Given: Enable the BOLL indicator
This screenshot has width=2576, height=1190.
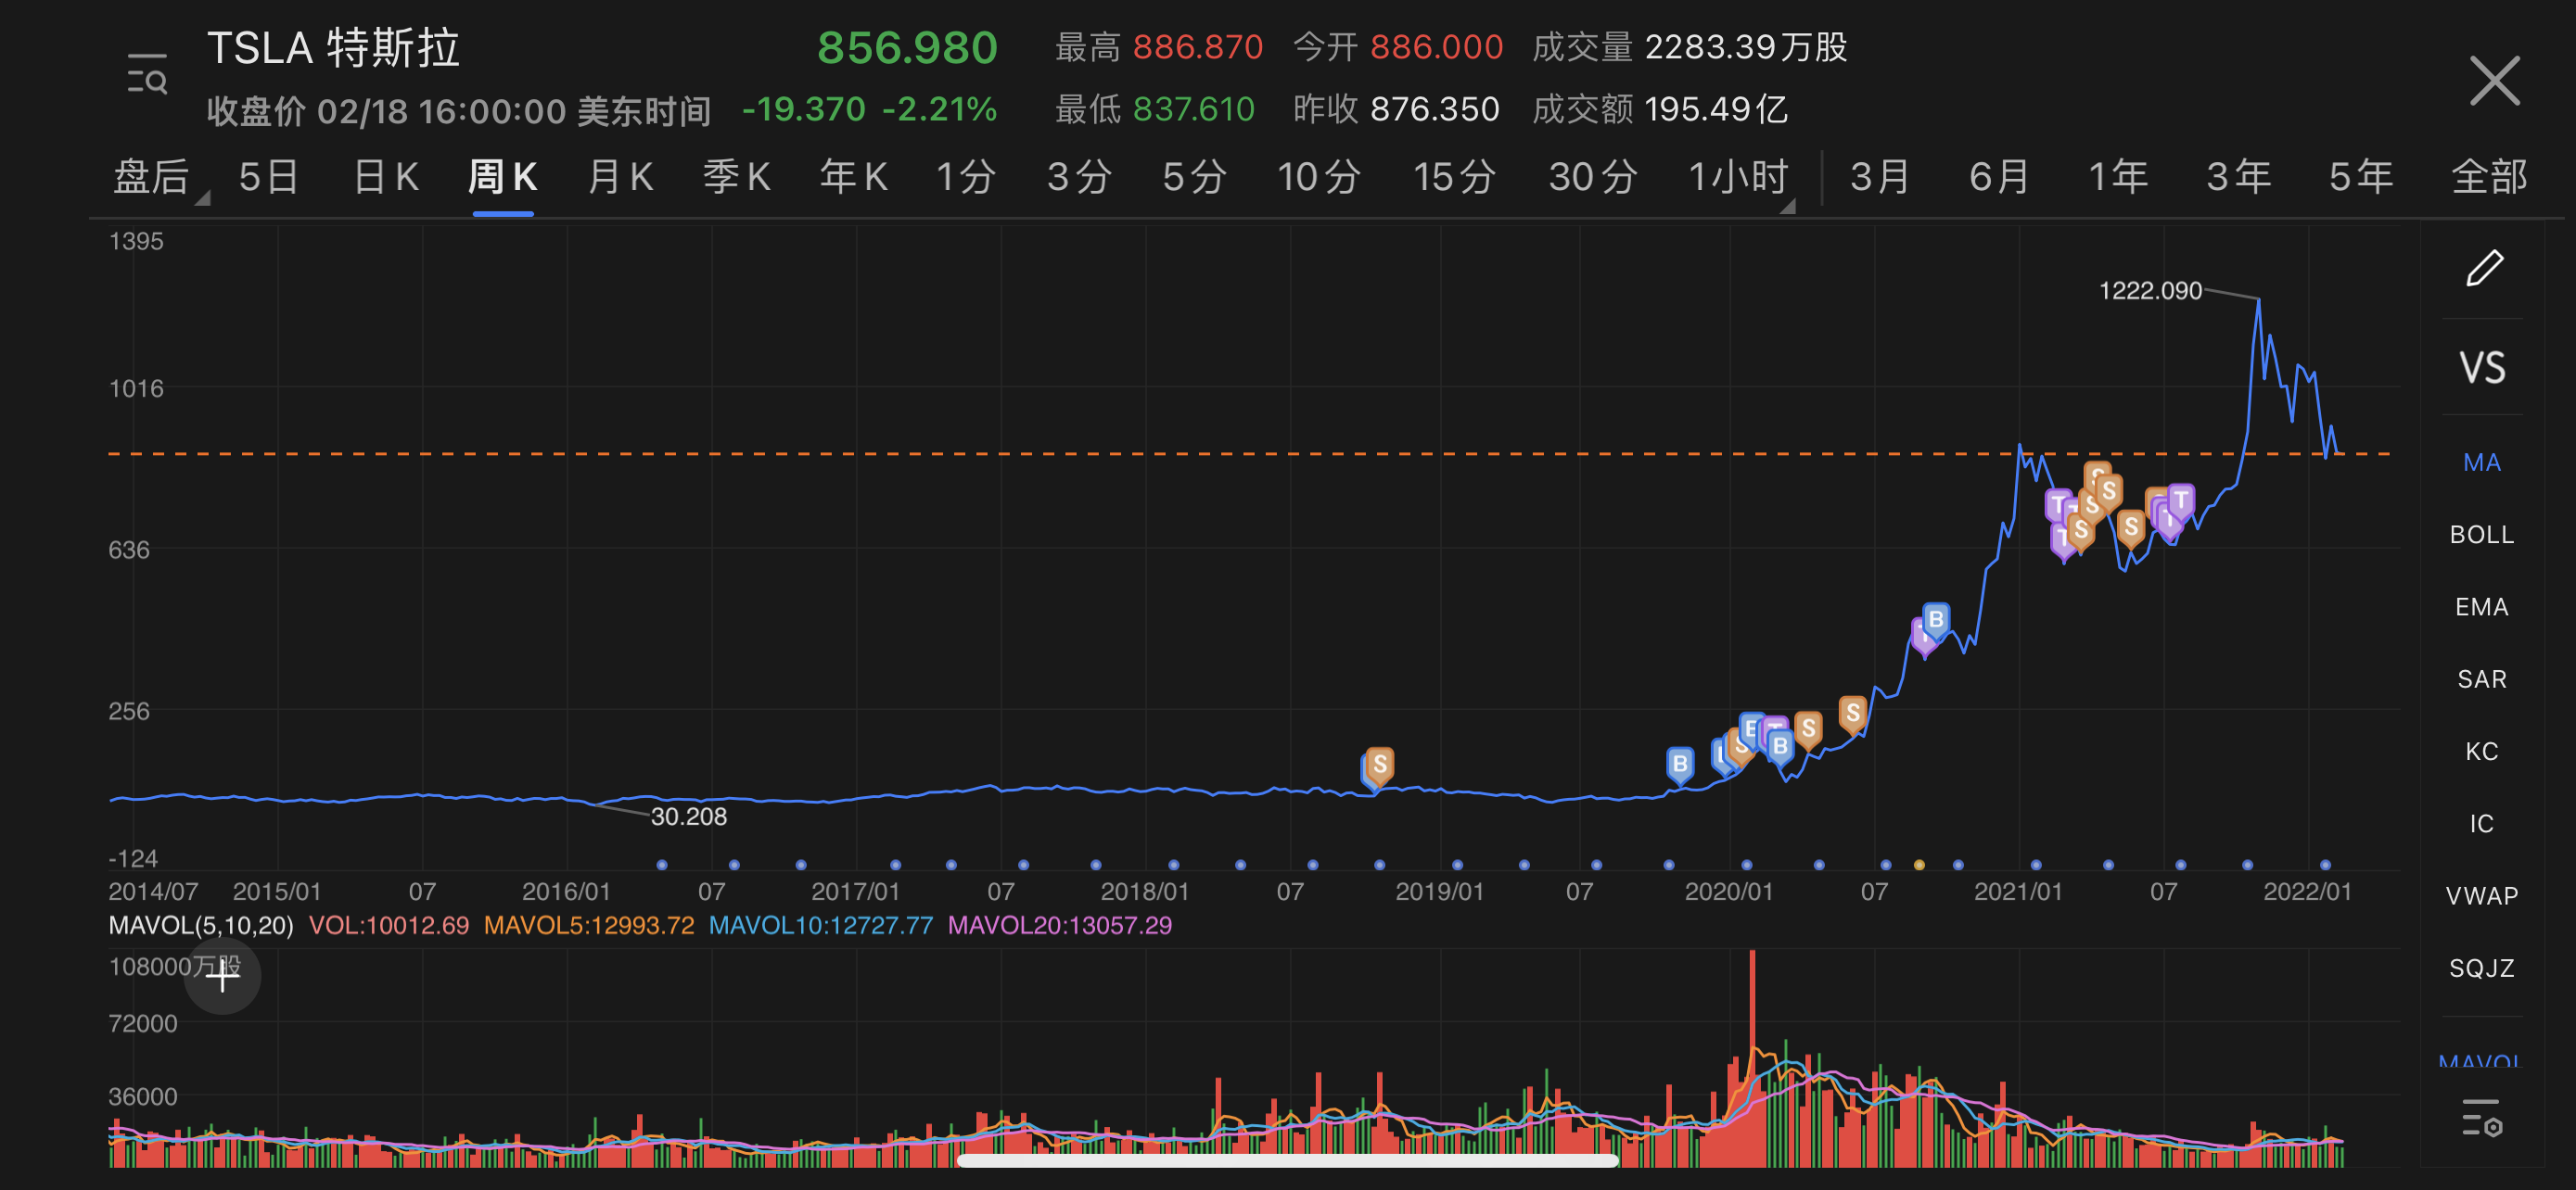Looking at the screenshot, I should [2482, 534].
